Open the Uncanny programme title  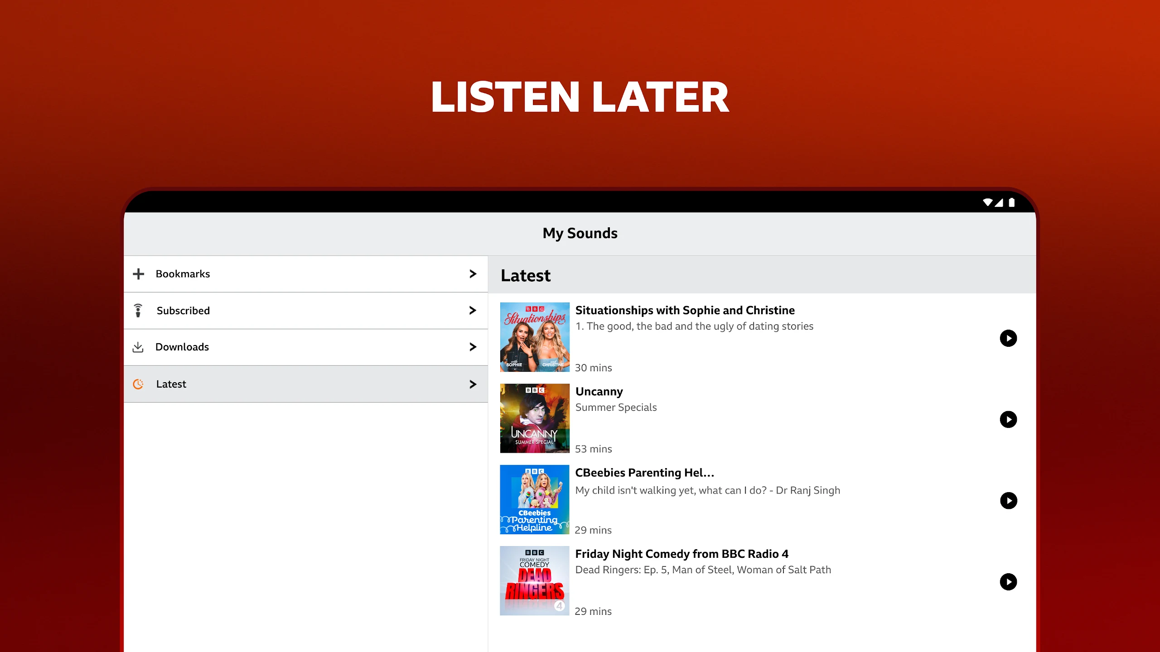click(599, 392)
